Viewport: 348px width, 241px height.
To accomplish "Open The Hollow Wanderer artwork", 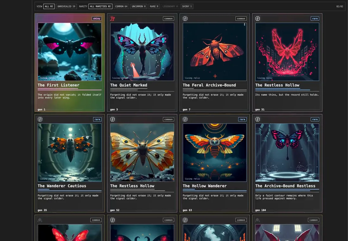I will tap(214, 153).
